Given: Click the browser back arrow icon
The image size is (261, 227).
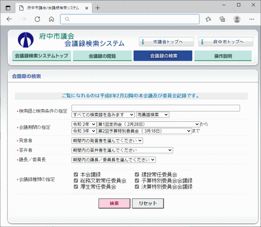Looking at the screenshot, I should click(9, 19).
